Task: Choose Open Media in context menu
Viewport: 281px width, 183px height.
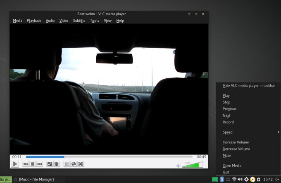Action: [249, 166]
